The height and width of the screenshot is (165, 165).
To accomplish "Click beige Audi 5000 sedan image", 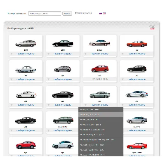I will click(x=100, y=43).
